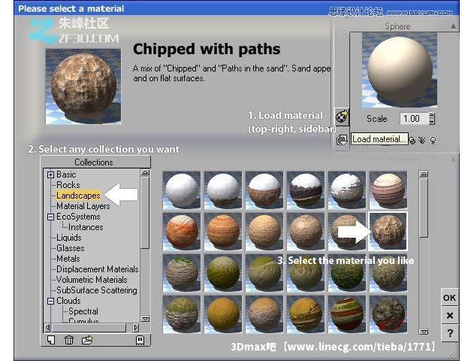Collapse the Clouds tree node
This screenshot has height=361, width=465.
click(x=50, y=301)
